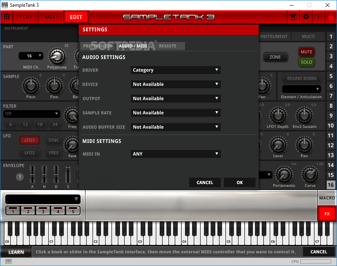Screen dimensions: 337x266
Task: Click the Curve knob
Action: (310, 175)
